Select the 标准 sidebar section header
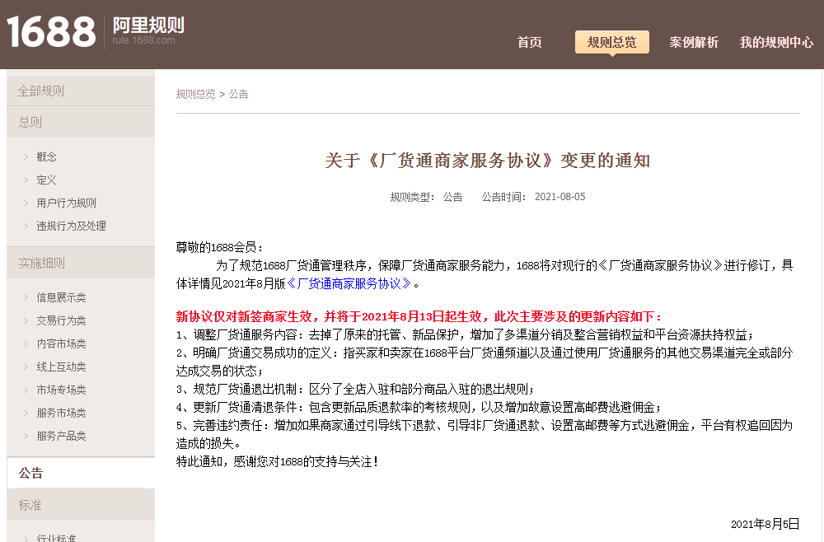Viewport: 824px width, 542px height. tap(81, 505)
